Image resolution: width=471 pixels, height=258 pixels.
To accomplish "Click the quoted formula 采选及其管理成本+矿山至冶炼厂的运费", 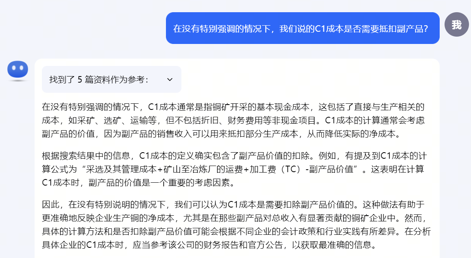I will 164,169.
